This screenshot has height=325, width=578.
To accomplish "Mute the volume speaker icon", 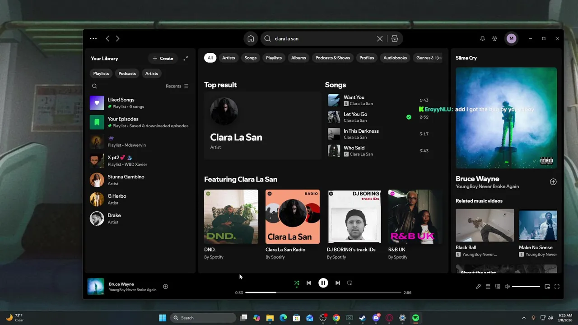I will [507, 287].
